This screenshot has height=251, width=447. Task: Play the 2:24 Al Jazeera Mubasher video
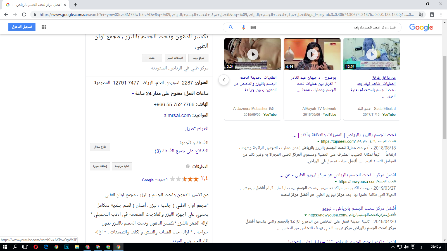click(x=253, y=54)
